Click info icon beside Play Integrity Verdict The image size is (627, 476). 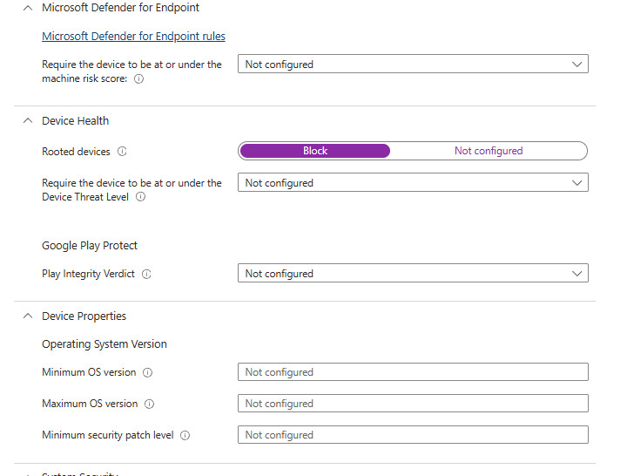[x=146, y=274]
